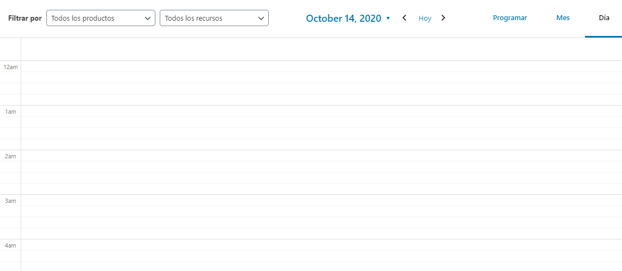Jump to today with Hoy link
The width and height of the screenshot is (622, 271).
[x=425, y=18]
